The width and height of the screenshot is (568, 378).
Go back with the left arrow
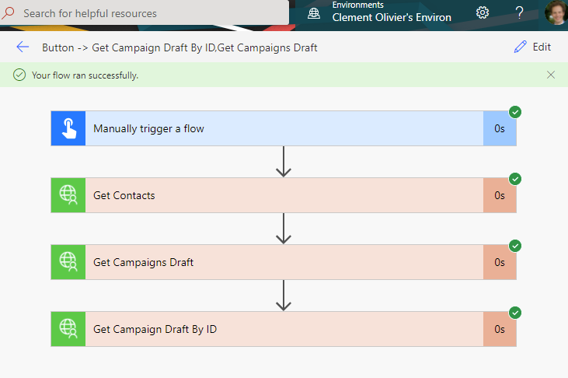[23, 47]
